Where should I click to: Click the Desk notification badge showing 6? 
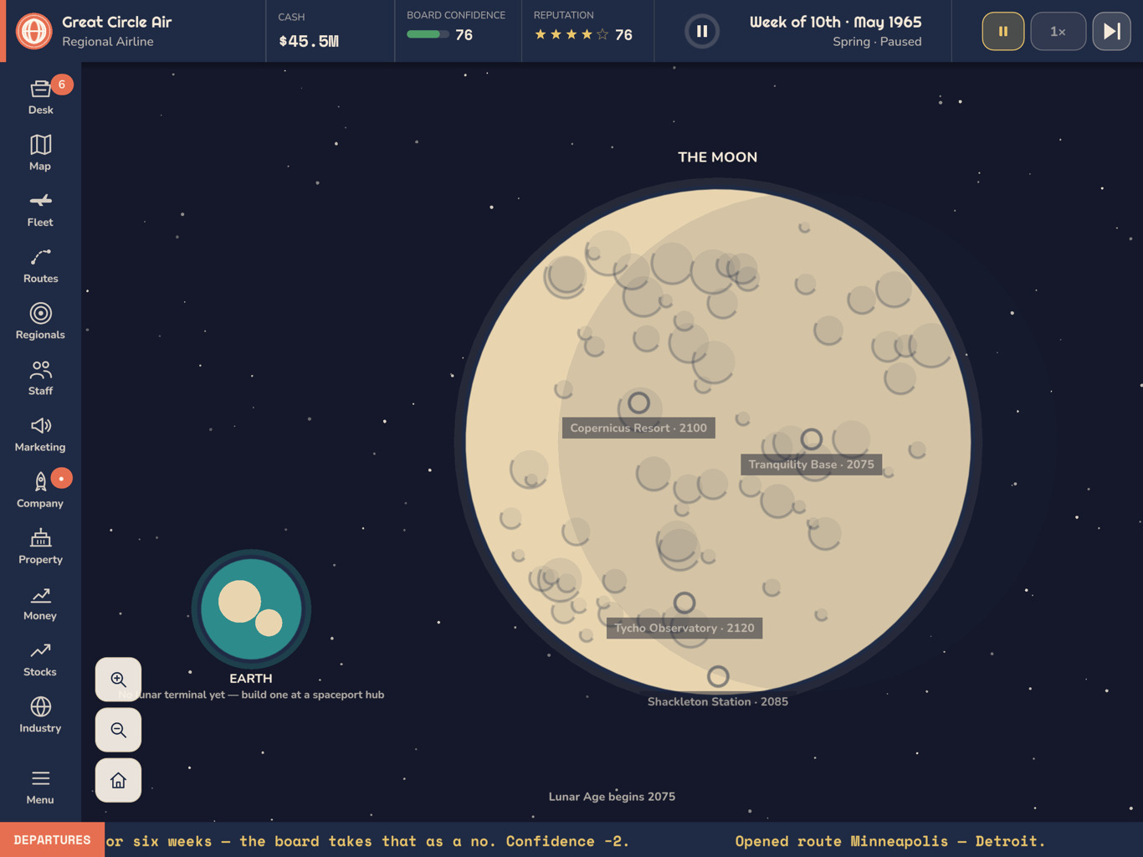click(x=62, y=85)
